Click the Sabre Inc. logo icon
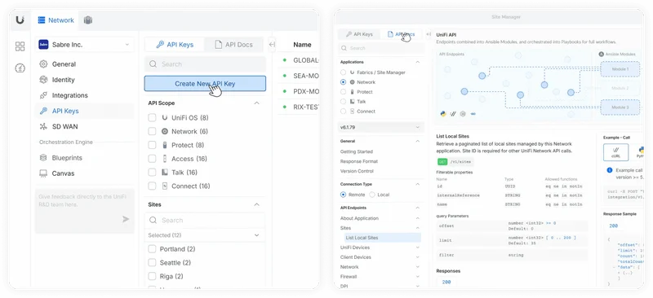 coord(43,45)
